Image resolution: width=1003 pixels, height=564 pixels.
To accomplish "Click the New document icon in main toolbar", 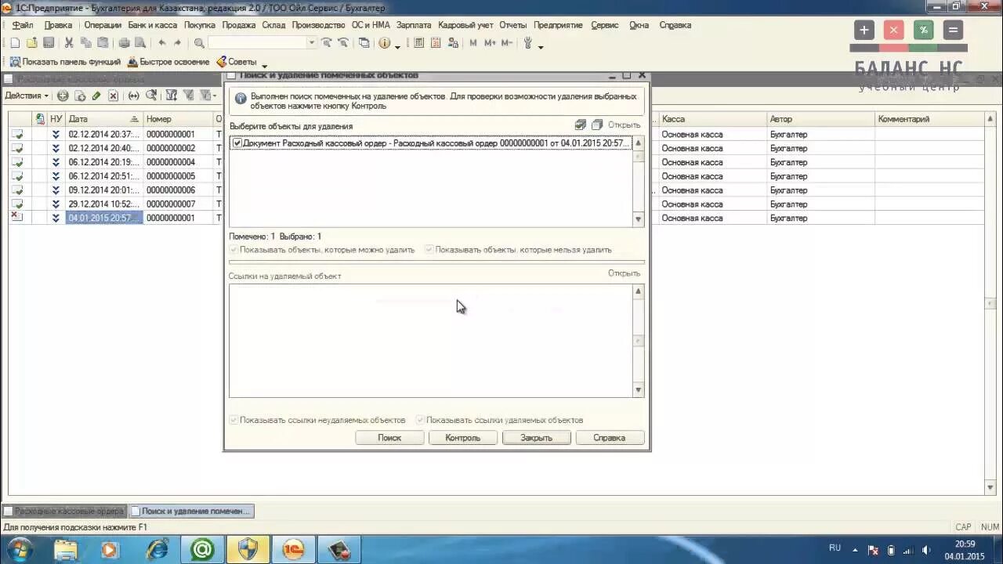I will coord(15,43).
